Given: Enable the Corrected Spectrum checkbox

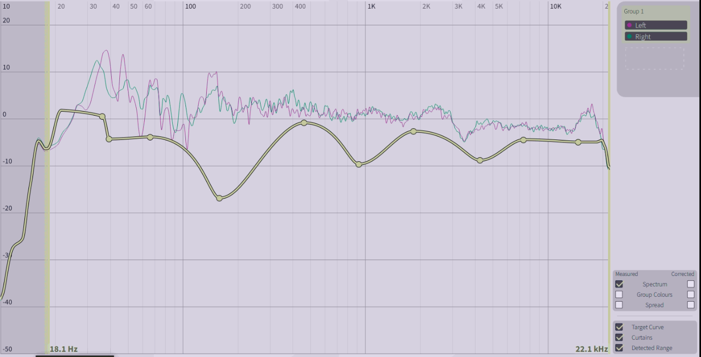Looking at the screenshot, I should coord(690,284).
